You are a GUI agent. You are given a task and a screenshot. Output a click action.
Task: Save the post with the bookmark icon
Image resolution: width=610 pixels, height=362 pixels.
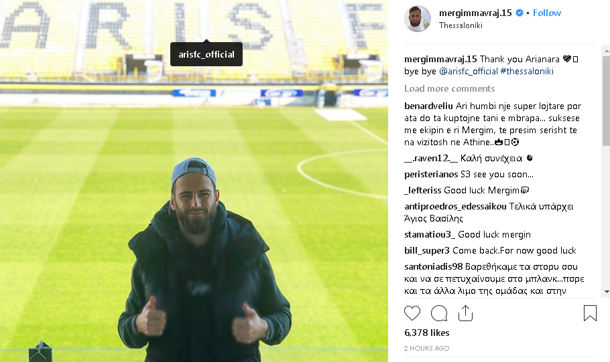click(590, 313)
